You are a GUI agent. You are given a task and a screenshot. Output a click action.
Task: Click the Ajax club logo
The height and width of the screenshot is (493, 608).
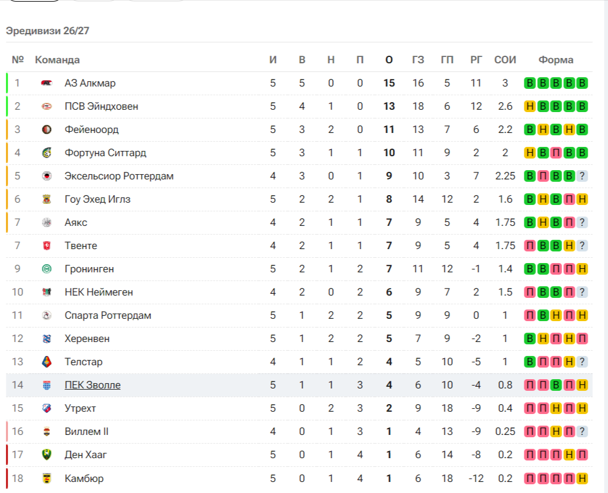[x=46, y=222]
